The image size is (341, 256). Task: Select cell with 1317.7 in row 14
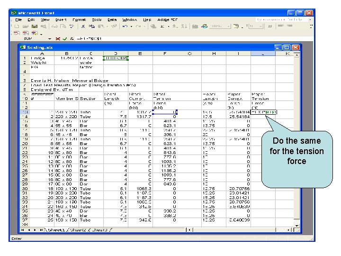click(140, 117)
